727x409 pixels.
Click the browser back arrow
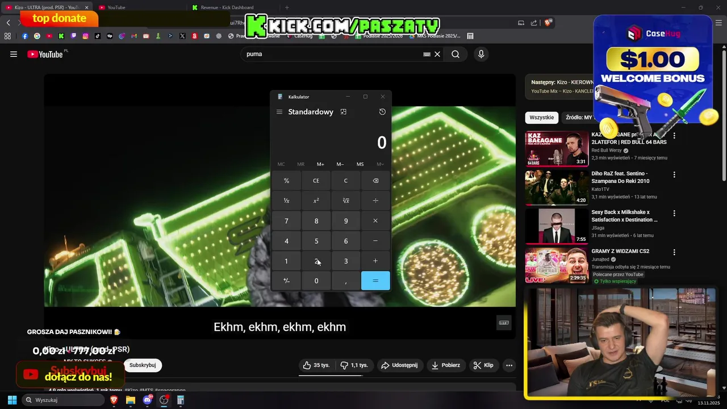click(x=9, y=23)
